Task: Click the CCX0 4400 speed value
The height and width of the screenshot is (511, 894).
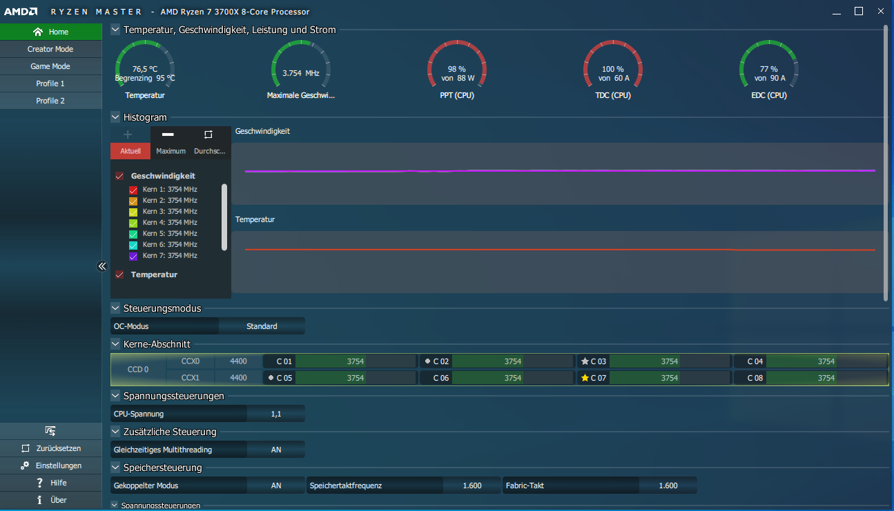Action: tap(238, 361)
